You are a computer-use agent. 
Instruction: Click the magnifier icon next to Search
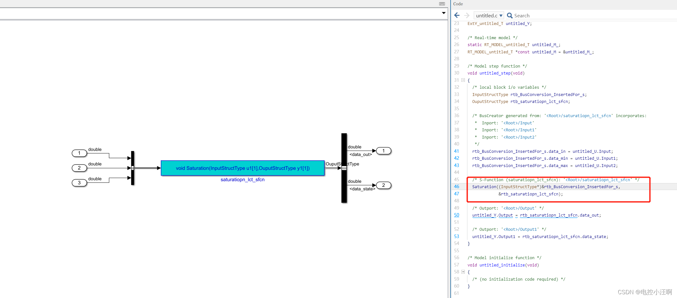509,15
